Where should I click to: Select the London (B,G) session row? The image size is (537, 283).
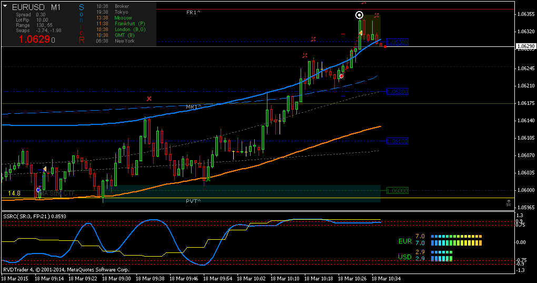click(121, 30)
